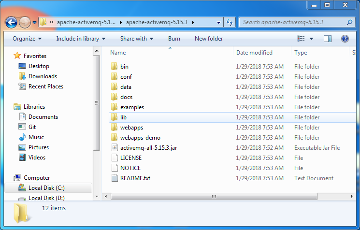Click the horizontal scrollbar thumb

(x=214, y=196)
